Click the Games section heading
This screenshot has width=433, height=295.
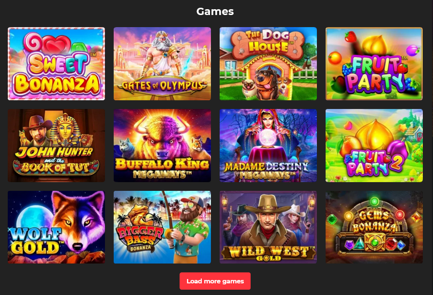[x=215, y=11]
